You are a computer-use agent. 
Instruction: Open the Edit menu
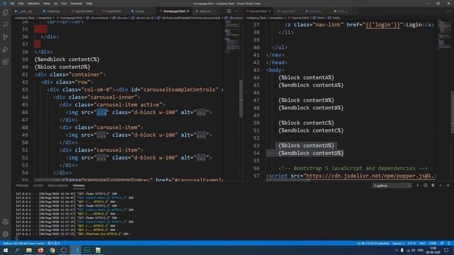click(21, 4)
